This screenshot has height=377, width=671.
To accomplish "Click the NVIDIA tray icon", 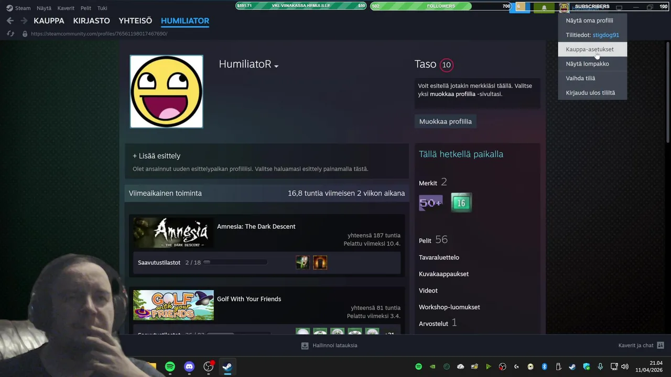I will 432,367.
